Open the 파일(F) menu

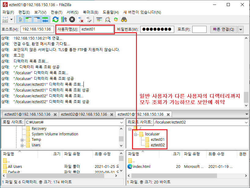8,12
